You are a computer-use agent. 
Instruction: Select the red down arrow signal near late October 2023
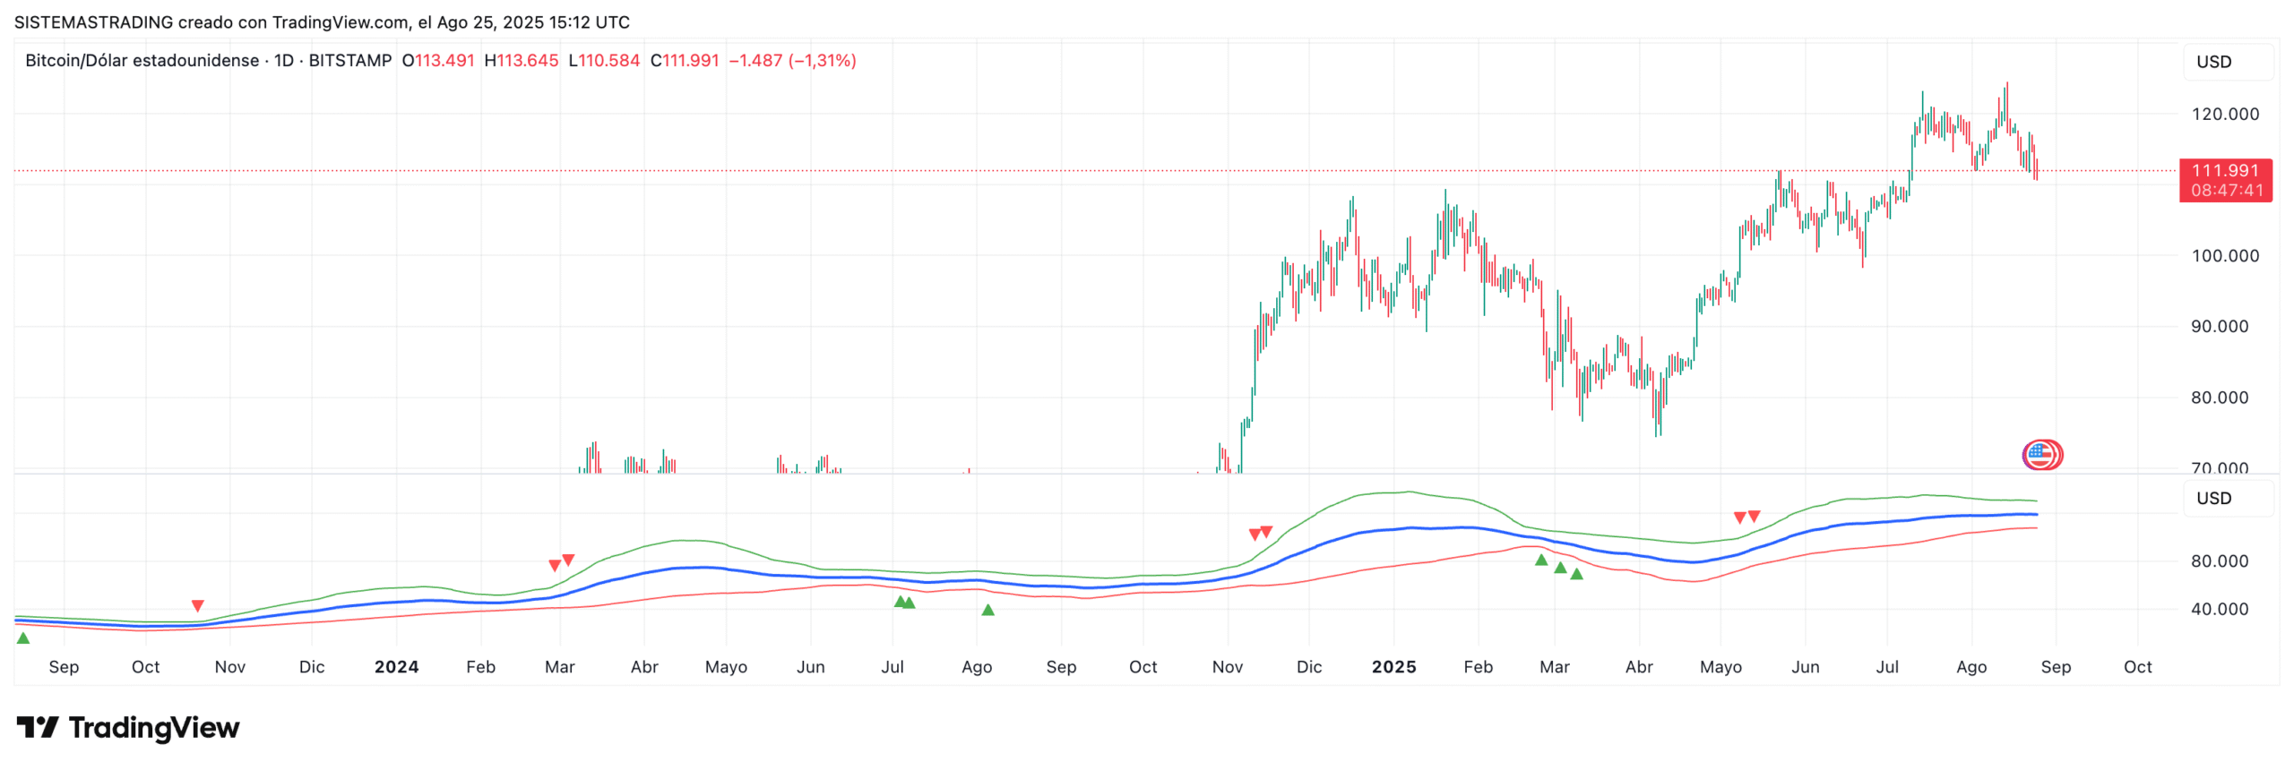(x=198, y=606)
